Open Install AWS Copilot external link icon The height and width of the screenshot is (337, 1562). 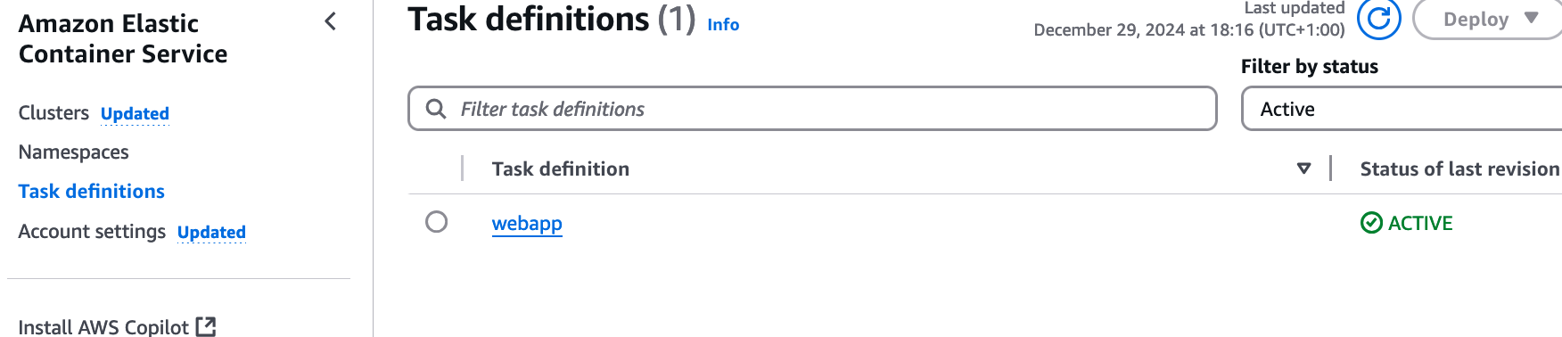pyautogui.click(x=206, y=326)
